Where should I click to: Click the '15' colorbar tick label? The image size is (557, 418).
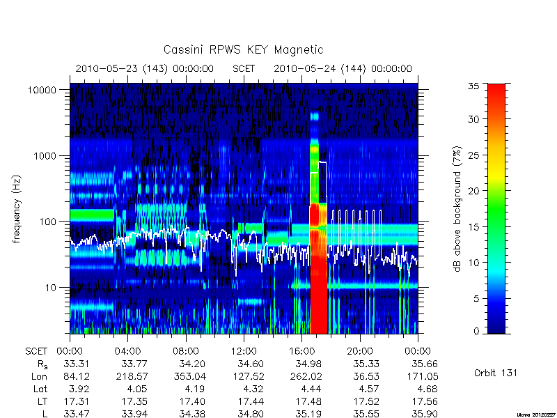[473, 227]
